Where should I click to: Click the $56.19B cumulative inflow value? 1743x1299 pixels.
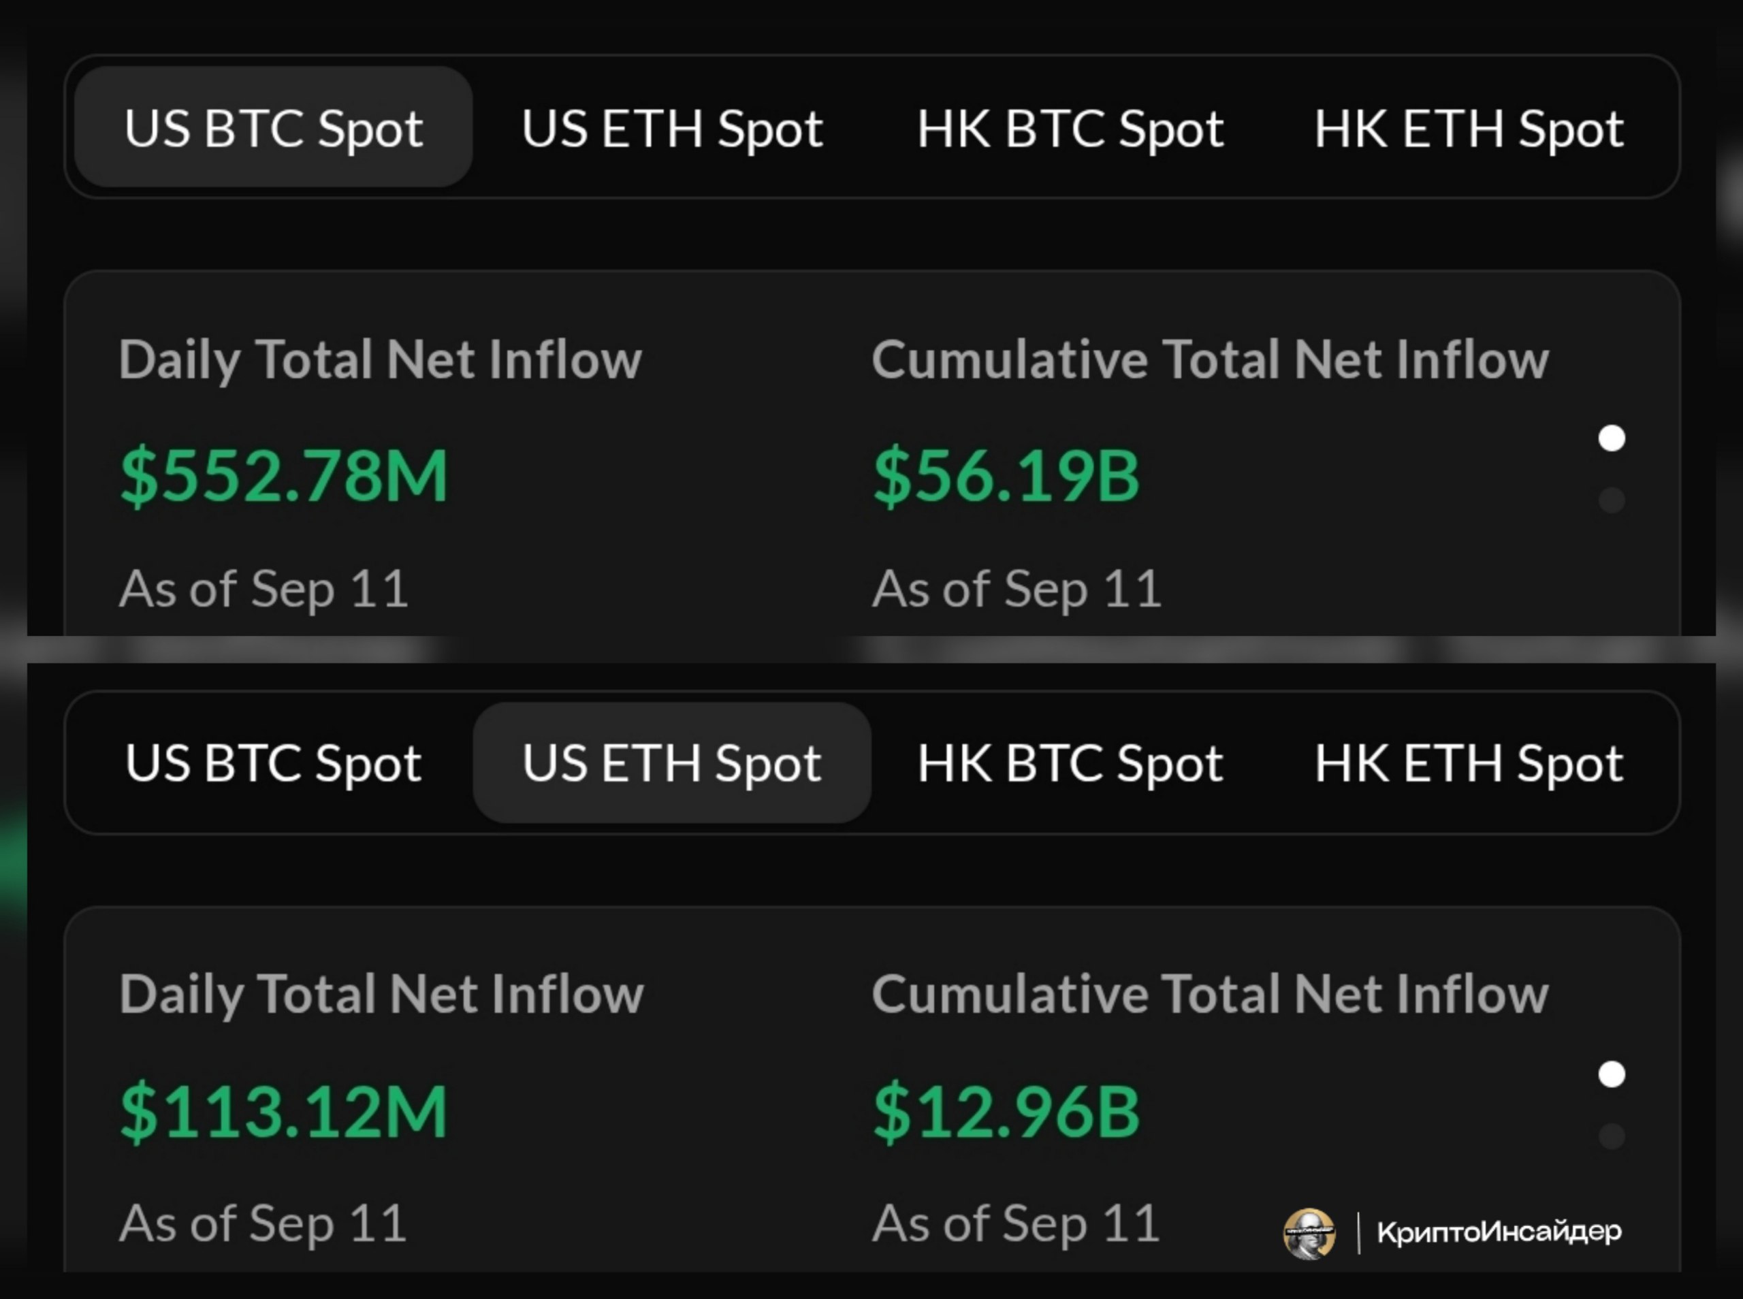click(x=1006, y=475)
